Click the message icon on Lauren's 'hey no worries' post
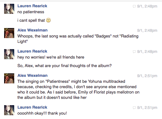Viewport: 162px width, 119px height. point(134,52)
